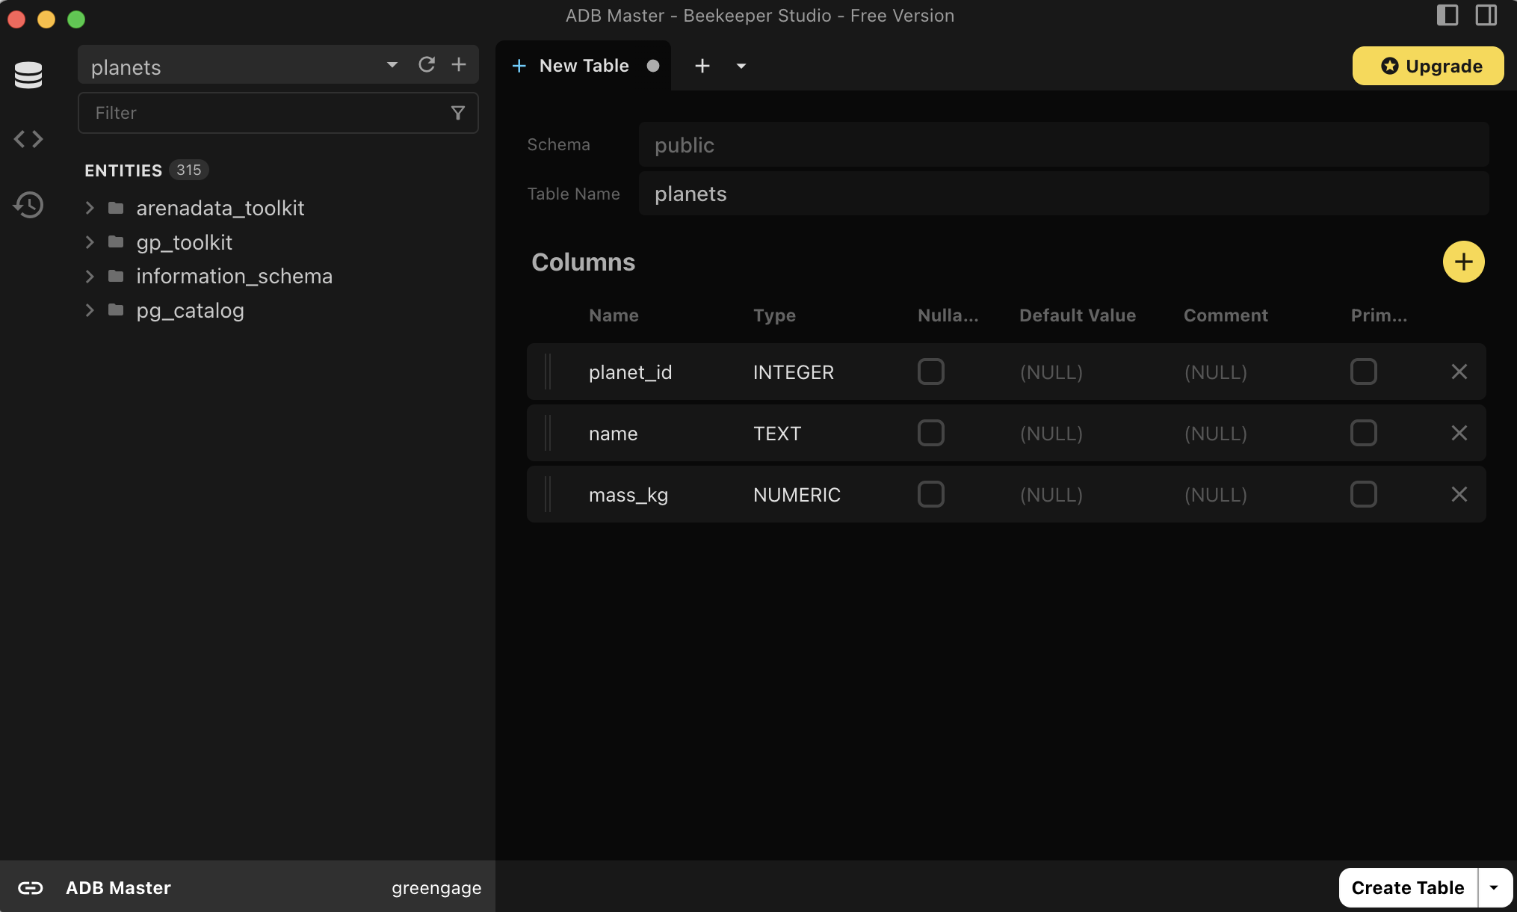
Task: Click the plus icon to add database
Action: 459,65
